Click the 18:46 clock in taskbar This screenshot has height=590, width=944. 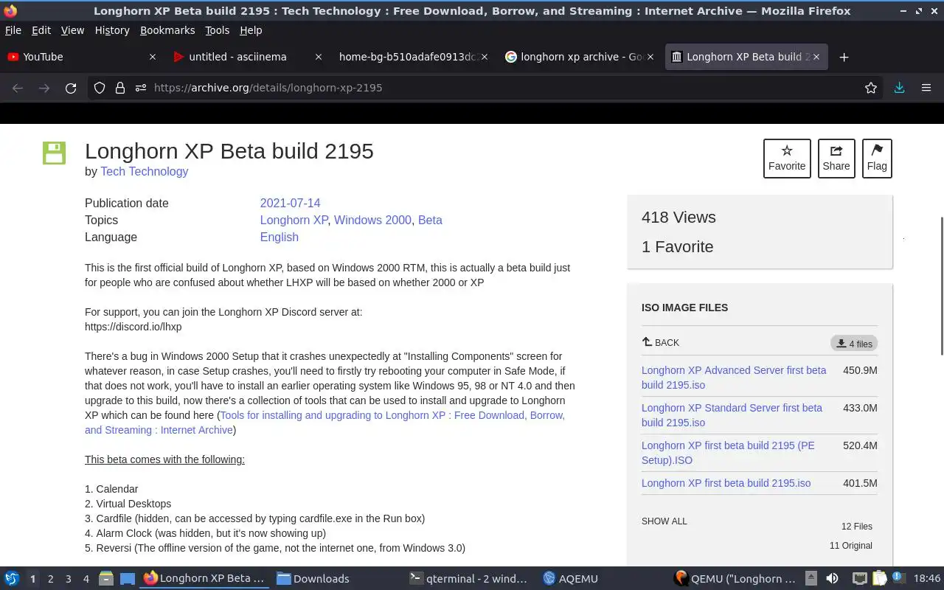click(x=927, y=579)
